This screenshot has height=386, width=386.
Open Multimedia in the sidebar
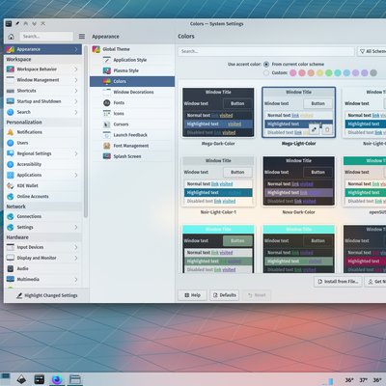tap(42, 279)
